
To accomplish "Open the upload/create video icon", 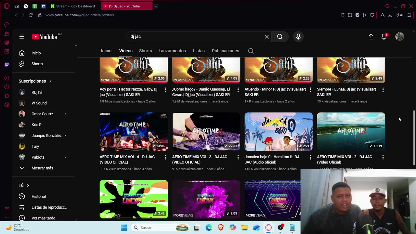I will [371, 37].
